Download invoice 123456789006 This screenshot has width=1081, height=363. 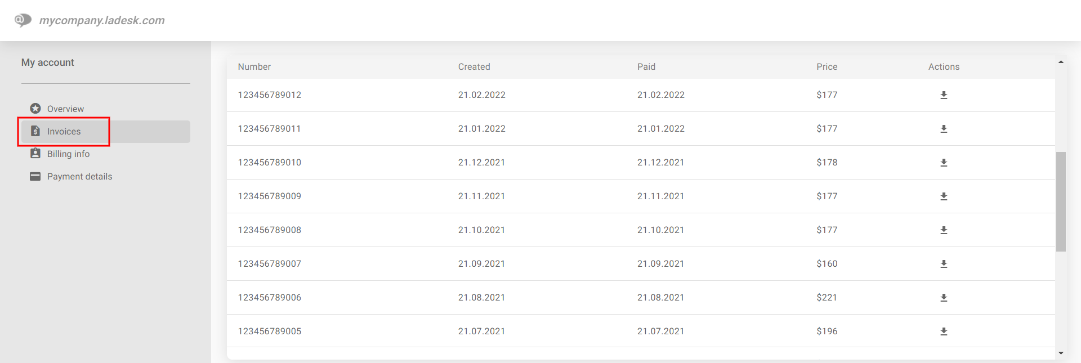944,298
